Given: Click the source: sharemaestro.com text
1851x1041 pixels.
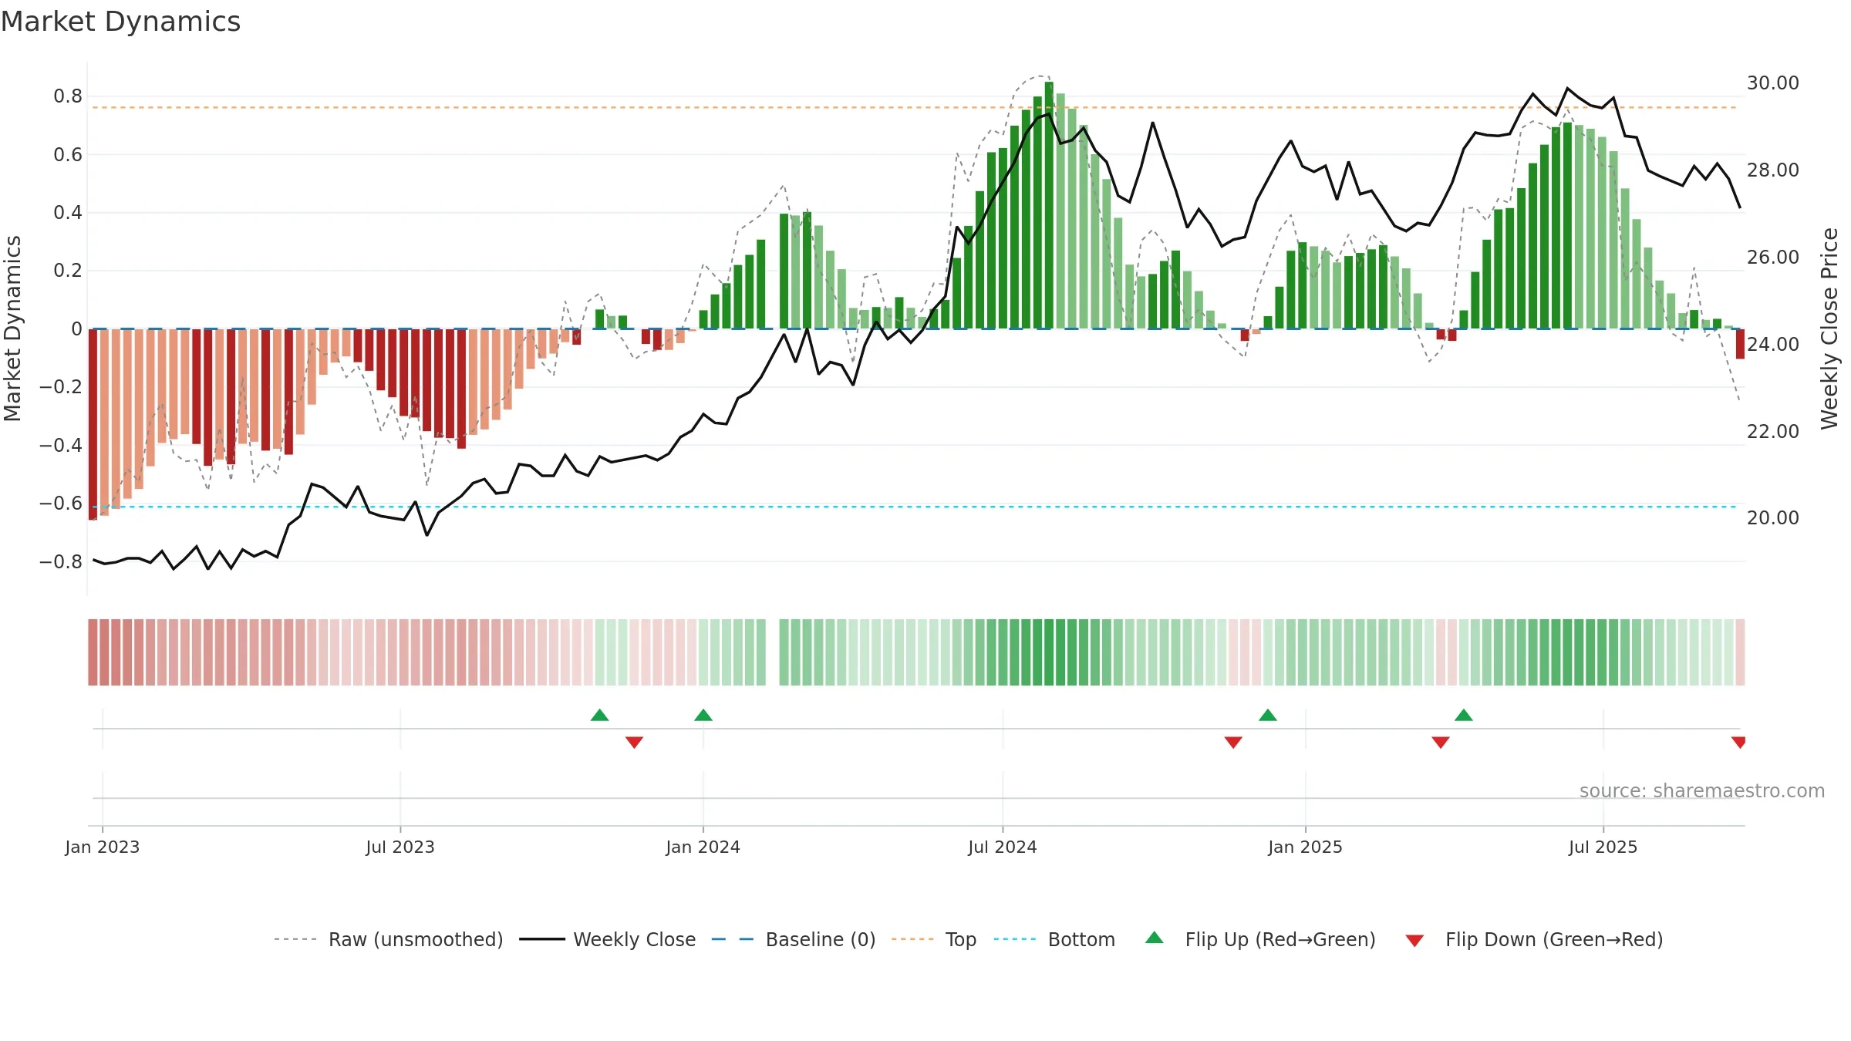Looking at the screenshot, I should pos(1702,790).
